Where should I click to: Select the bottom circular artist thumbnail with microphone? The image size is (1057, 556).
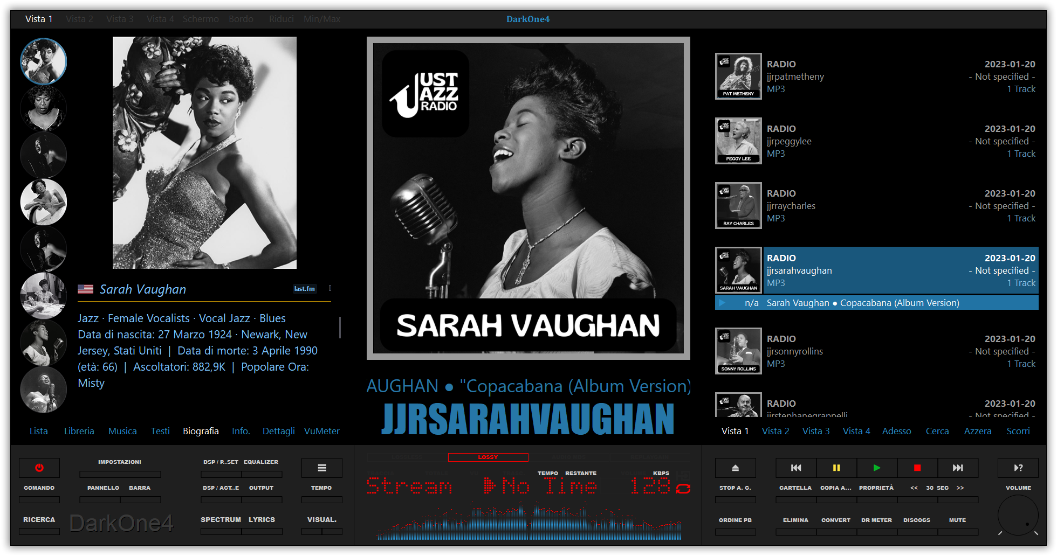pos(44,390)
